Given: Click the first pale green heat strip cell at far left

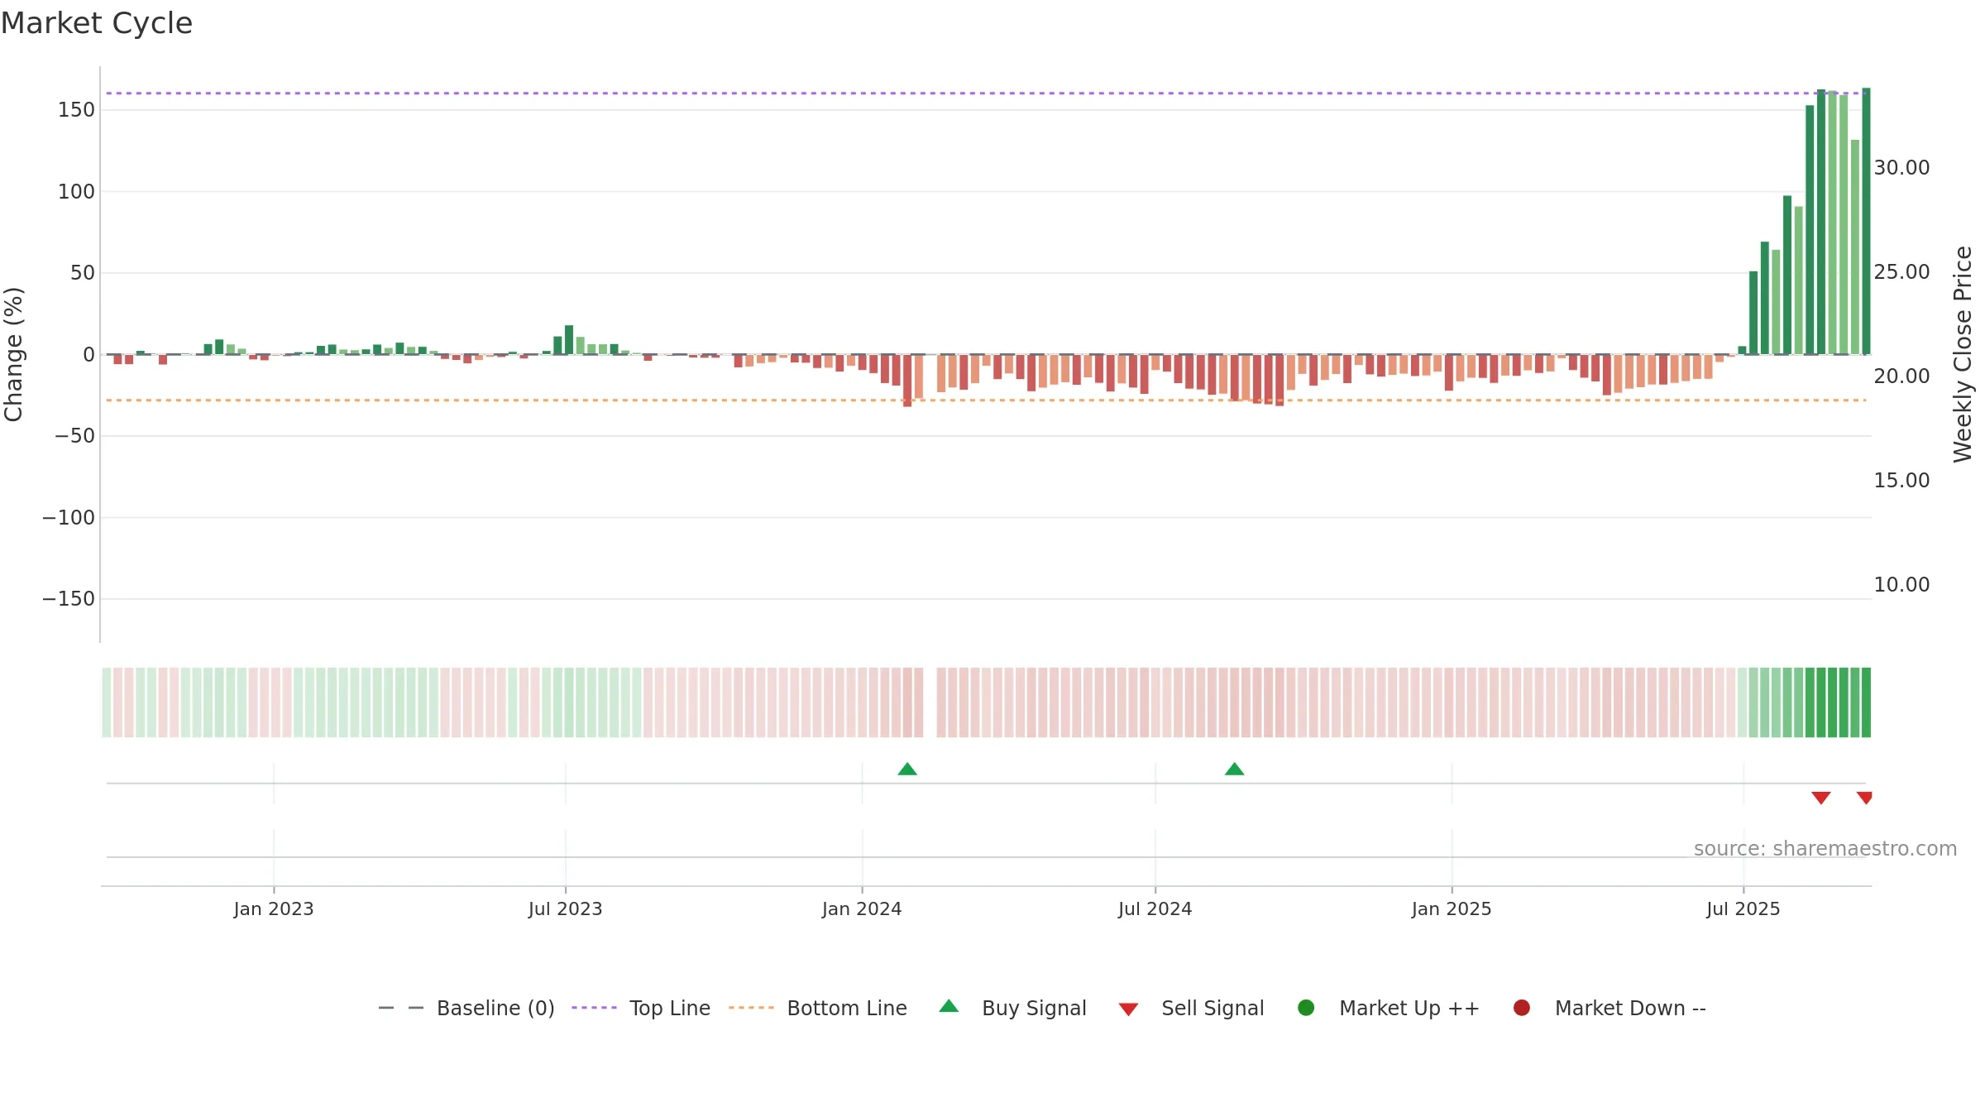Looking at the screenshot, I should click(106, 702).
